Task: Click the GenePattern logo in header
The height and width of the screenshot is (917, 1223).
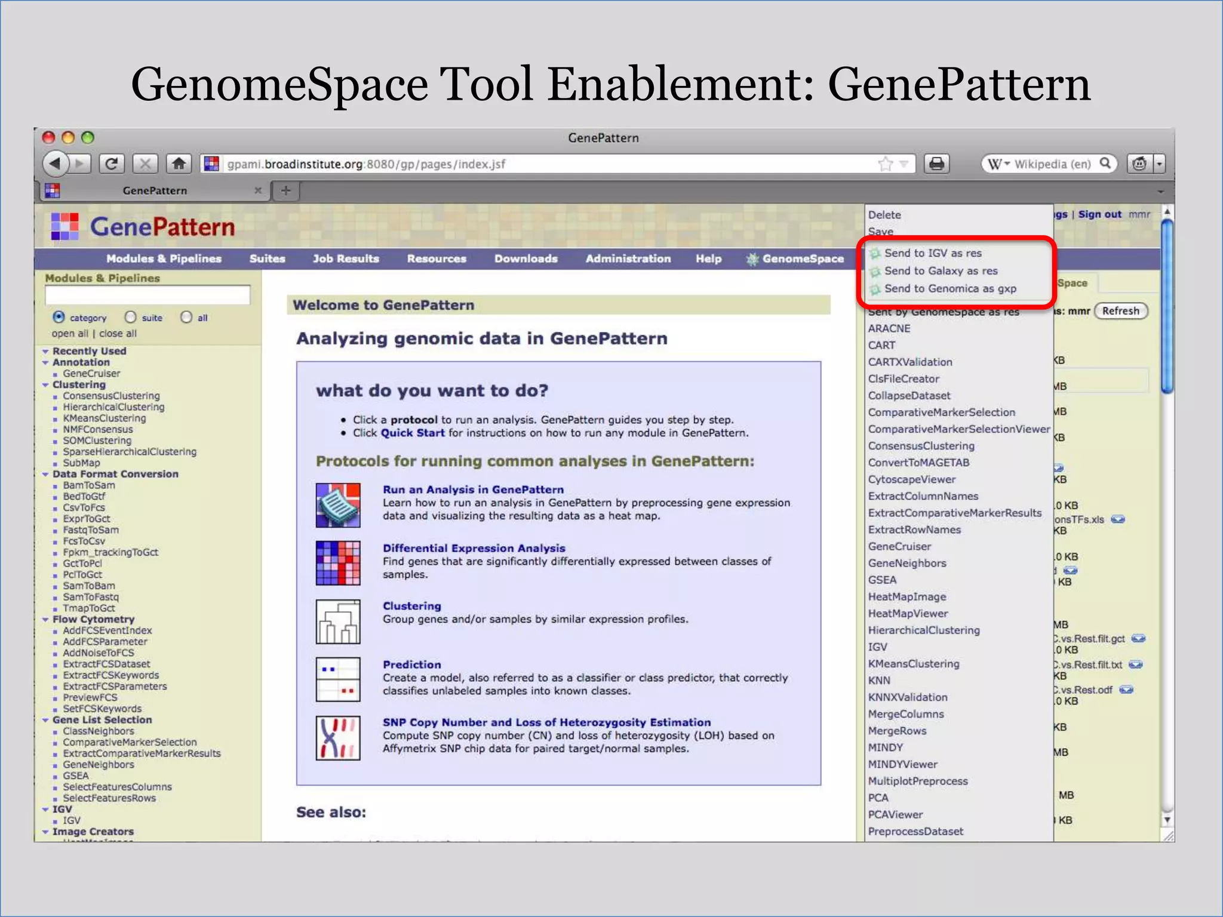Action: click(x=143, y=227)
